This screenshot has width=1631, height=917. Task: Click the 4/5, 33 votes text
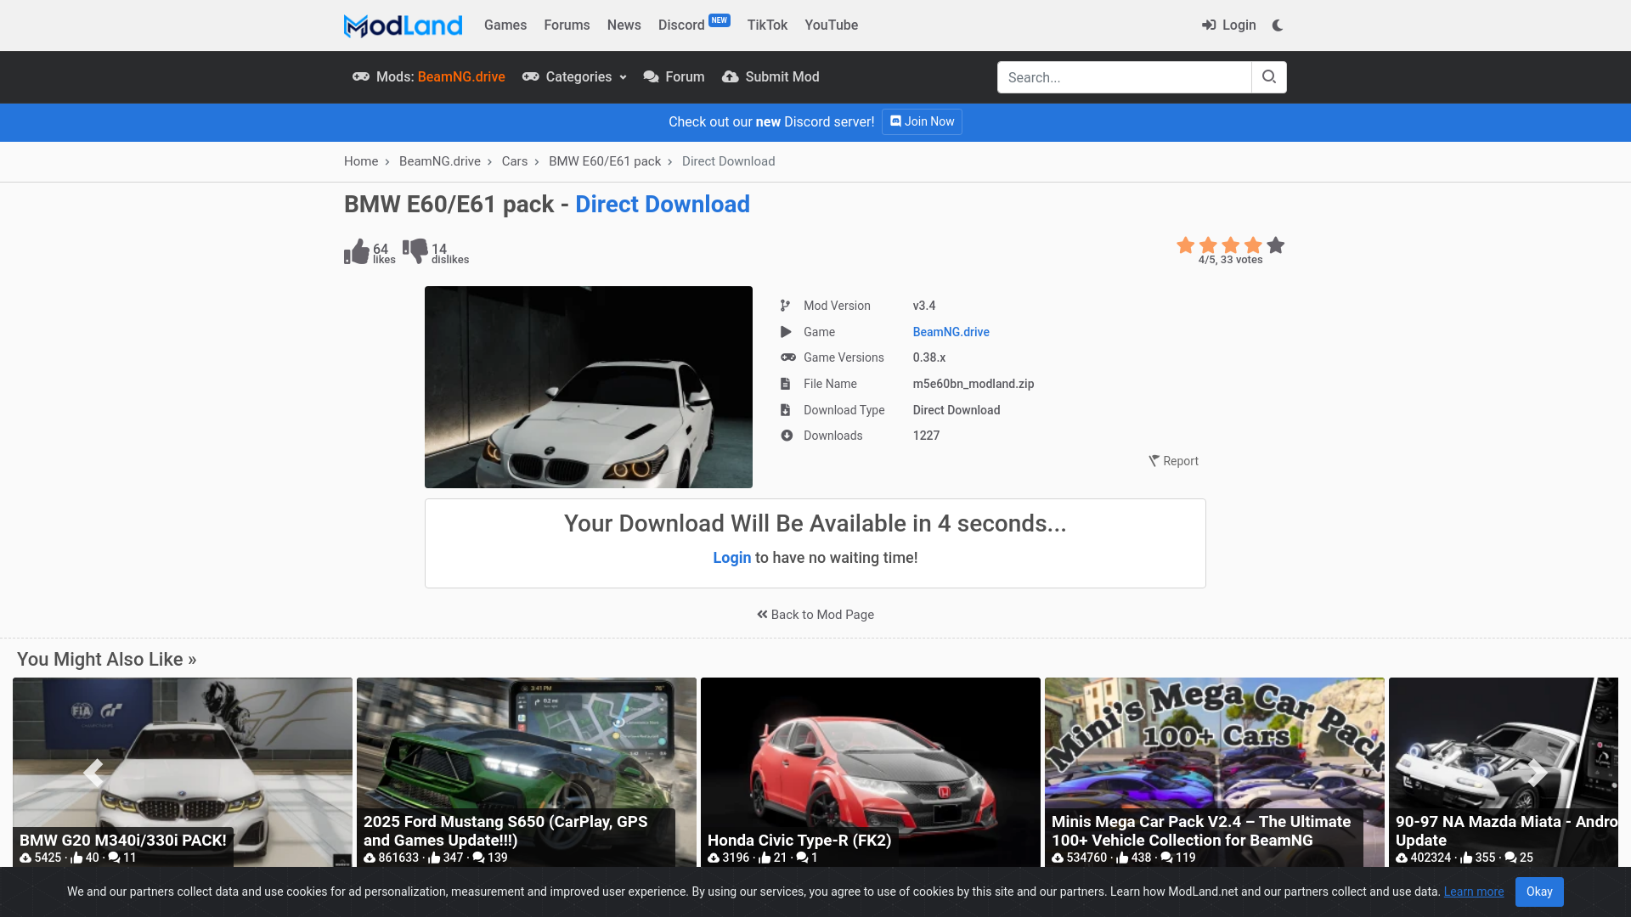pyautogui.click(x=1230, y=260)
